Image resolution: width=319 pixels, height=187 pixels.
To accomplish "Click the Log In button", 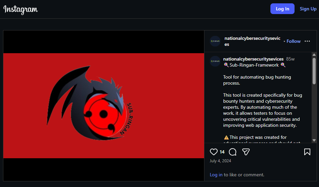I will (x=282, y=9).
